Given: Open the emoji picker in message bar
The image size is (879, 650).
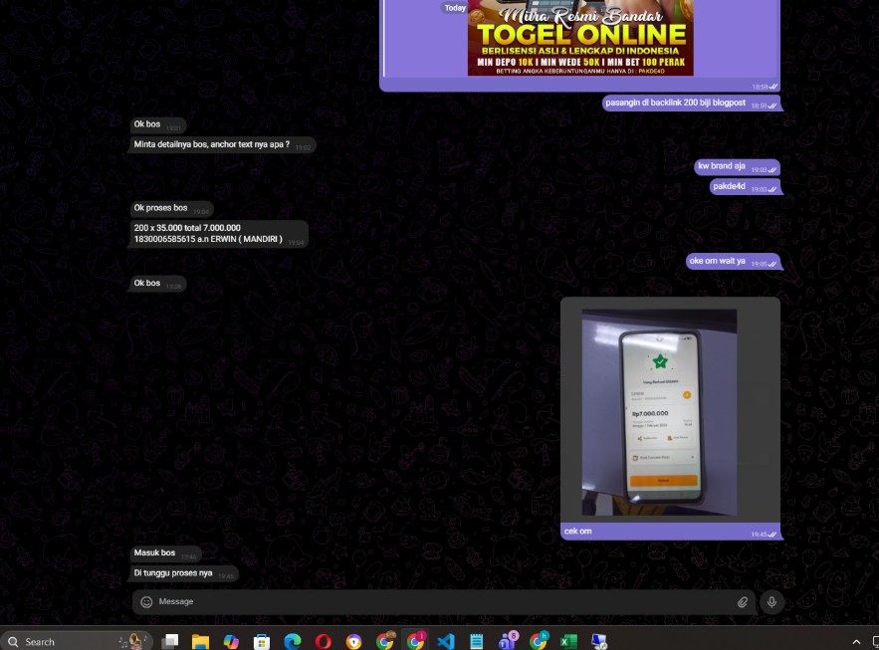Looking at the screenshot, I should click(x=146, y=602).
